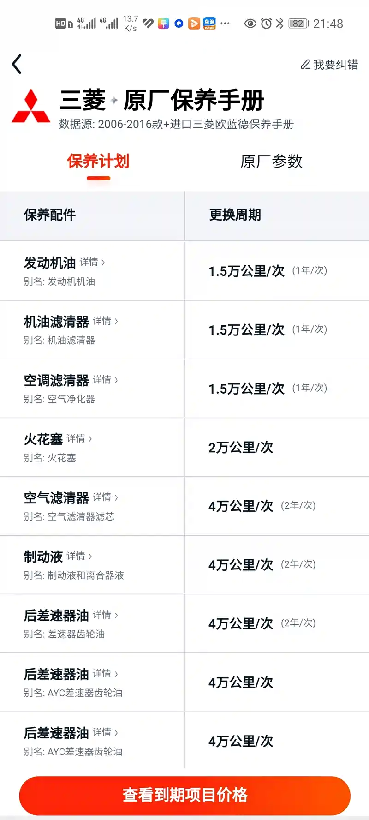Switch to the 保养计划 tab
This screenshot has width=369, height=820.
coord(98,162)
